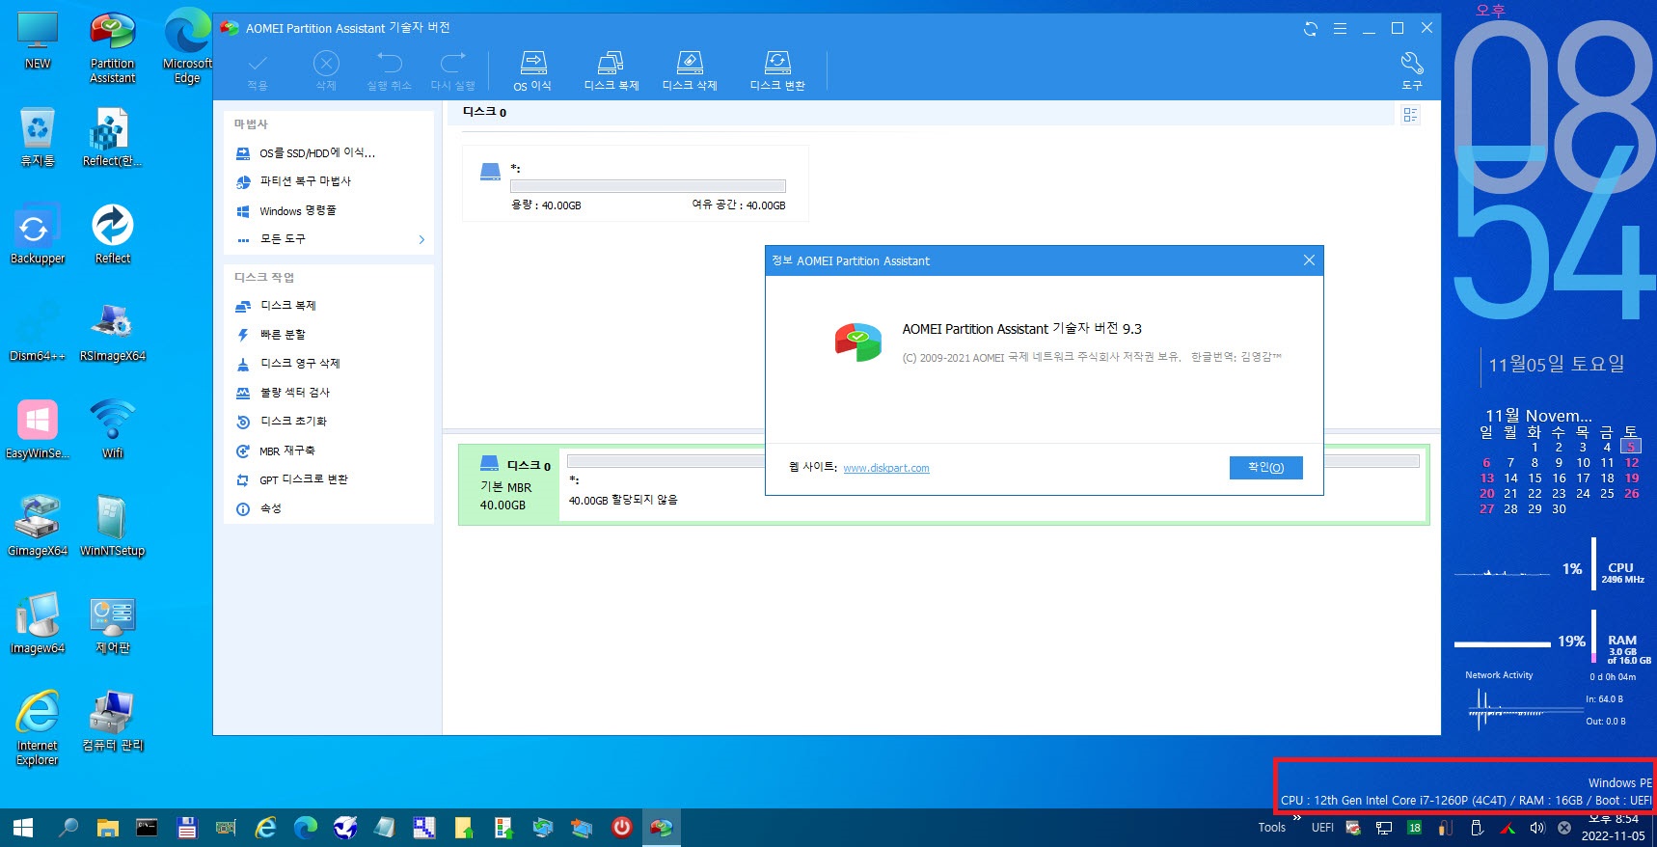Screen dimensions: 1657x847
Task: Close the 정보 AOMEI dialog
Action: (1309, 260)
